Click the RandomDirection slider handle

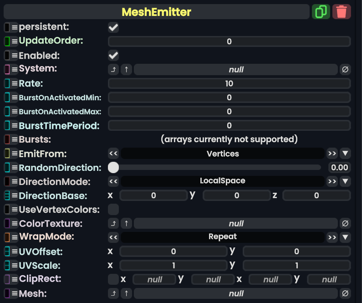click(113, 168)
